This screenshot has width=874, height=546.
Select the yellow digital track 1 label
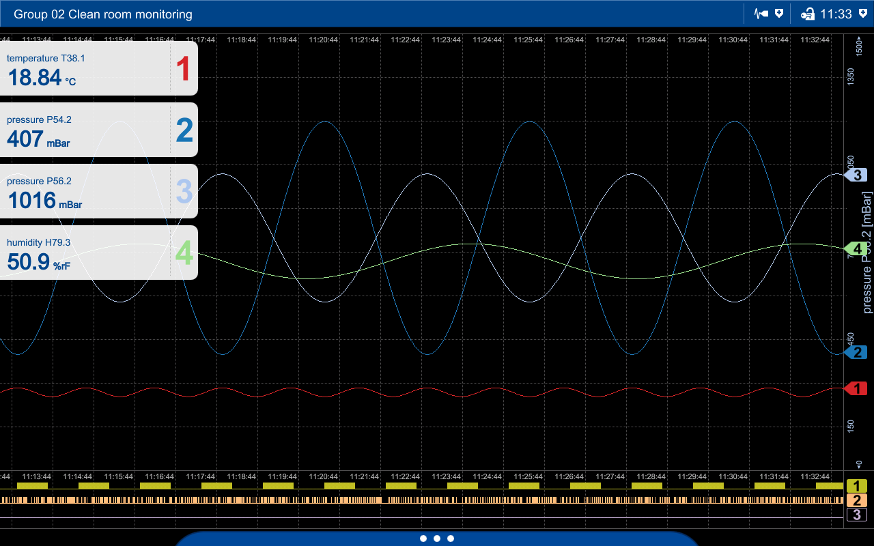tap(857, 486)
